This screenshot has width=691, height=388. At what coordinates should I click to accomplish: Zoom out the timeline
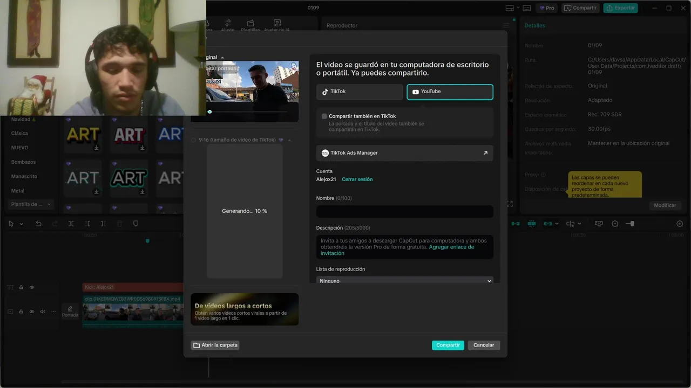point(615,224)
